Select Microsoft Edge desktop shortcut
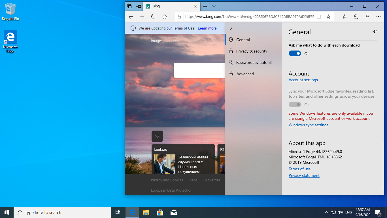The image size is (387, 218). pos(10,42)
